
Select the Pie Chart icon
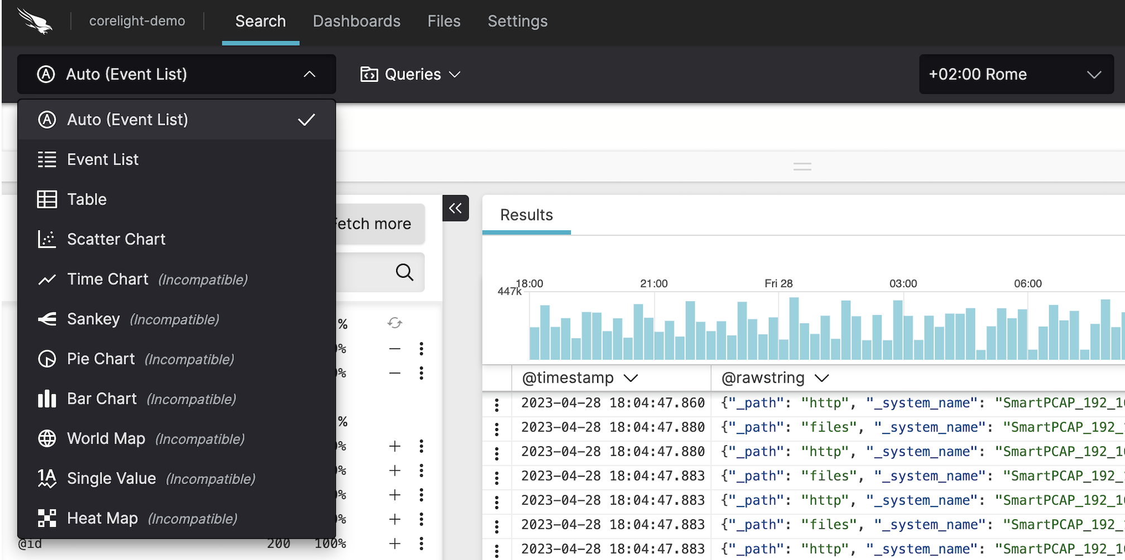point(47,359)
